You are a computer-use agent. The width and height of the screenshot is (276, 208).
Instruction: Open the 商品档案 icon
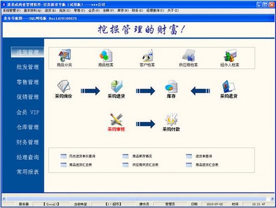[106, 58]
